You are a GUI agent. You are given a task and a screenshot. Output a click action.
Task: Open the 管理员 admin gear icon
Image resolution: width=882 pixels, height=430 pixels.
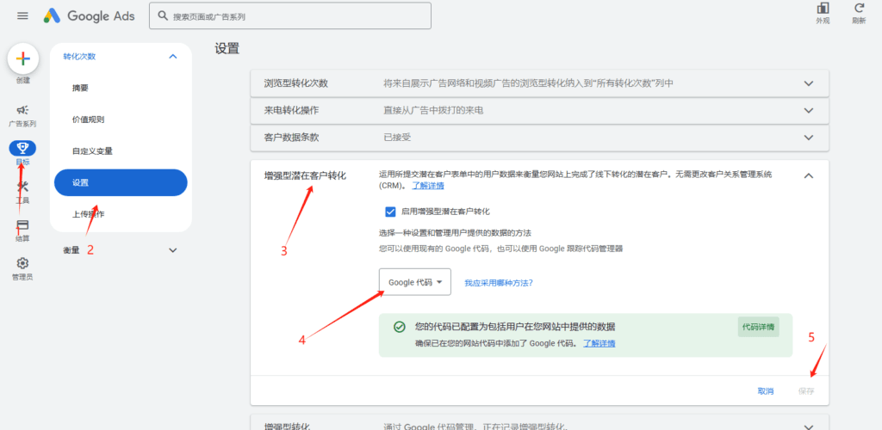(22, 263)
